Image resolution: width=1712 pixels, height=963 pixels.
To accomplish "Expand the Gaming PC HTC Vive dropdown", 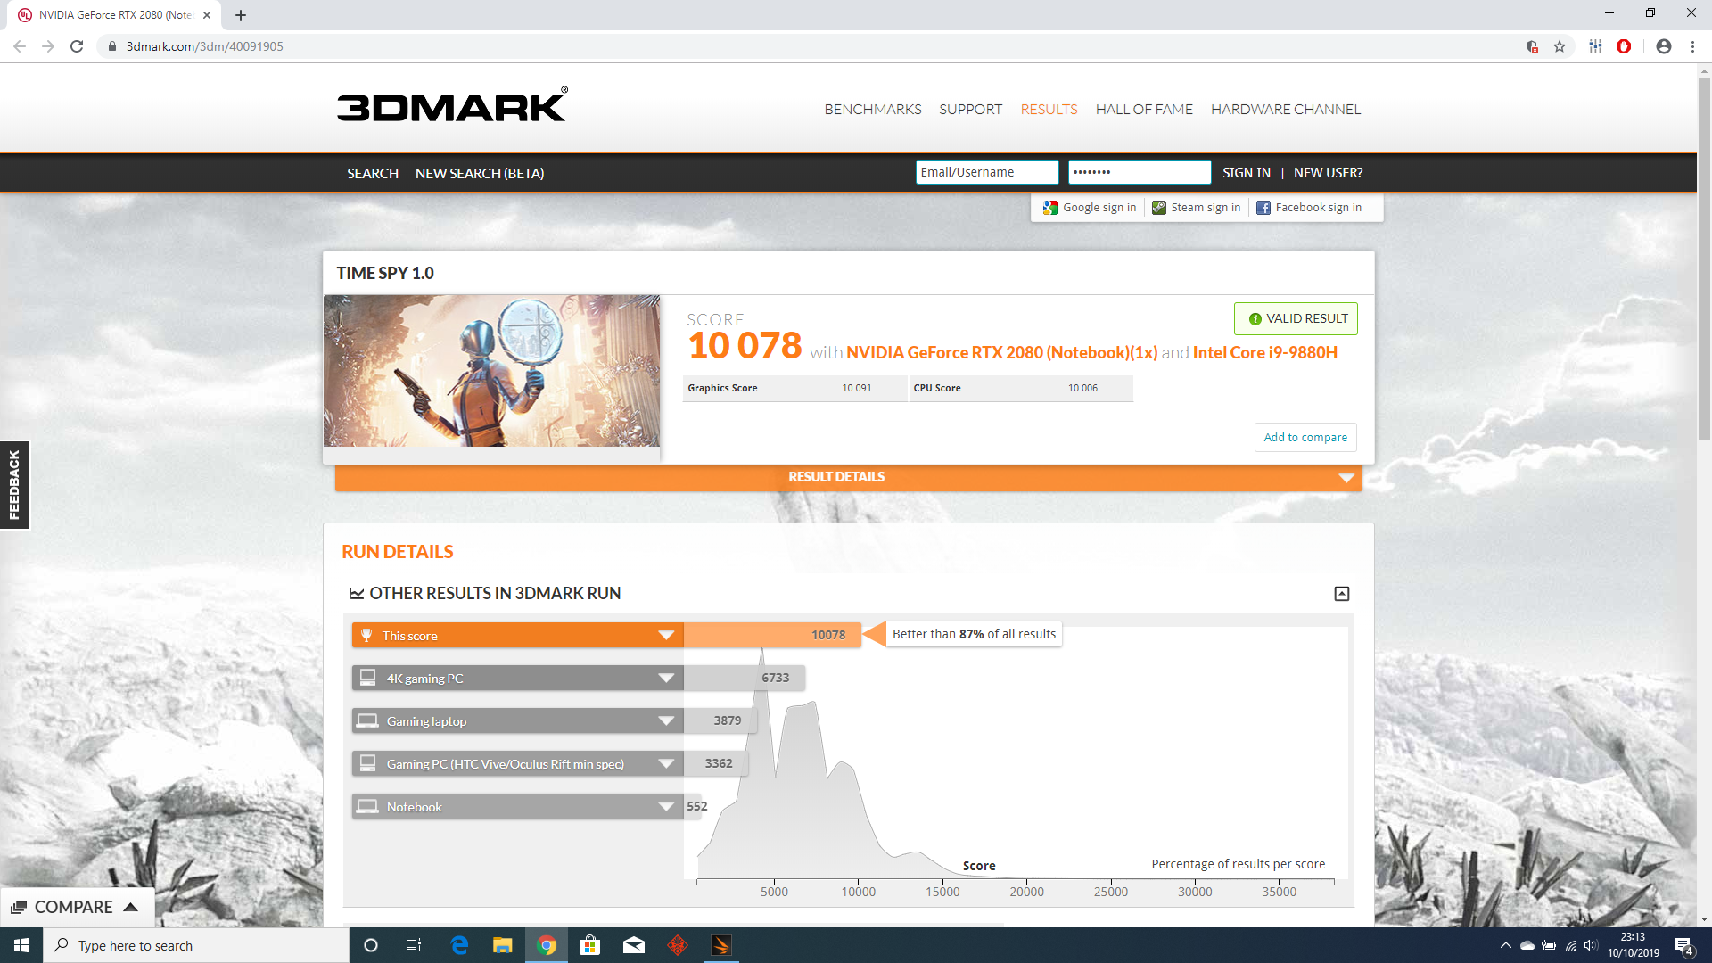I will coord(666,764).
